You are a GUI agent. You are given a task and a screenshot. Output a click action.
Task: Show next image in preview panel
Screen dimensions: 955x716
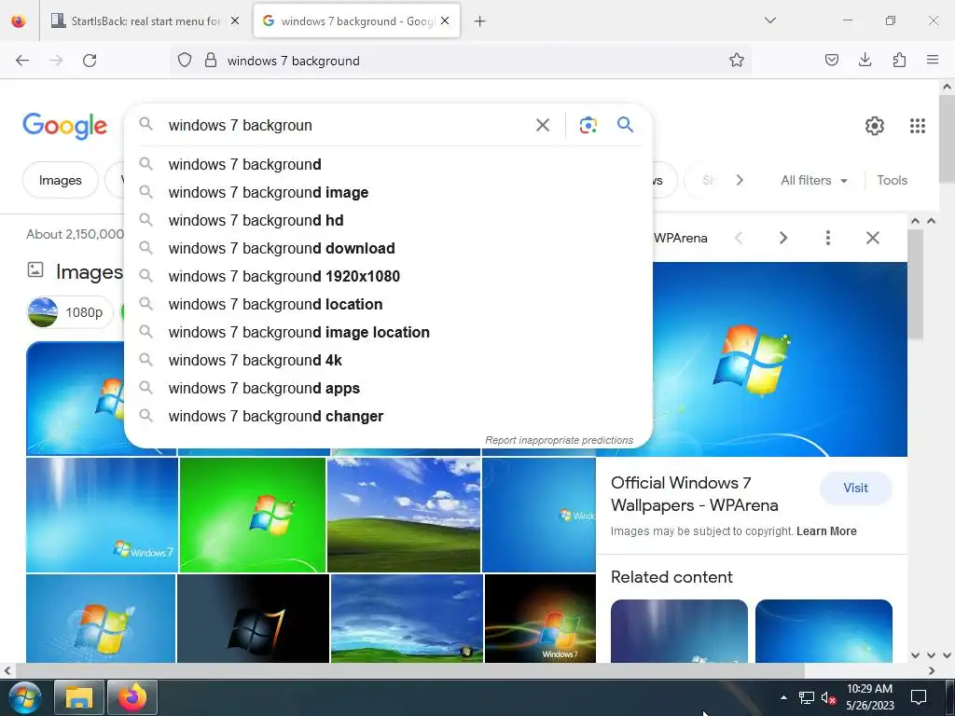pos(783,238)
